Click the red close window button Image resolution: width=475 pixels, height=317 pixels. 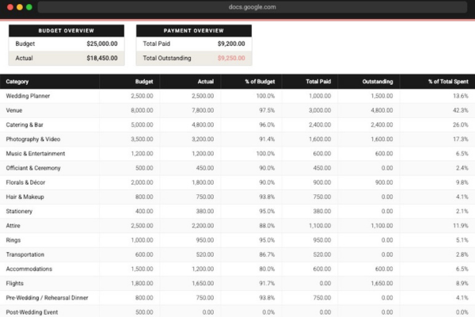(10, 7)
